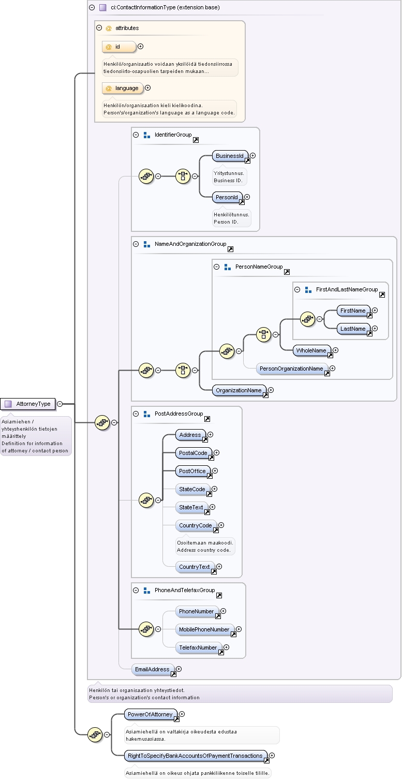
Task: Collapse the IdentifierGroup box
Action: pyautogui.click(x=136, y=135)
